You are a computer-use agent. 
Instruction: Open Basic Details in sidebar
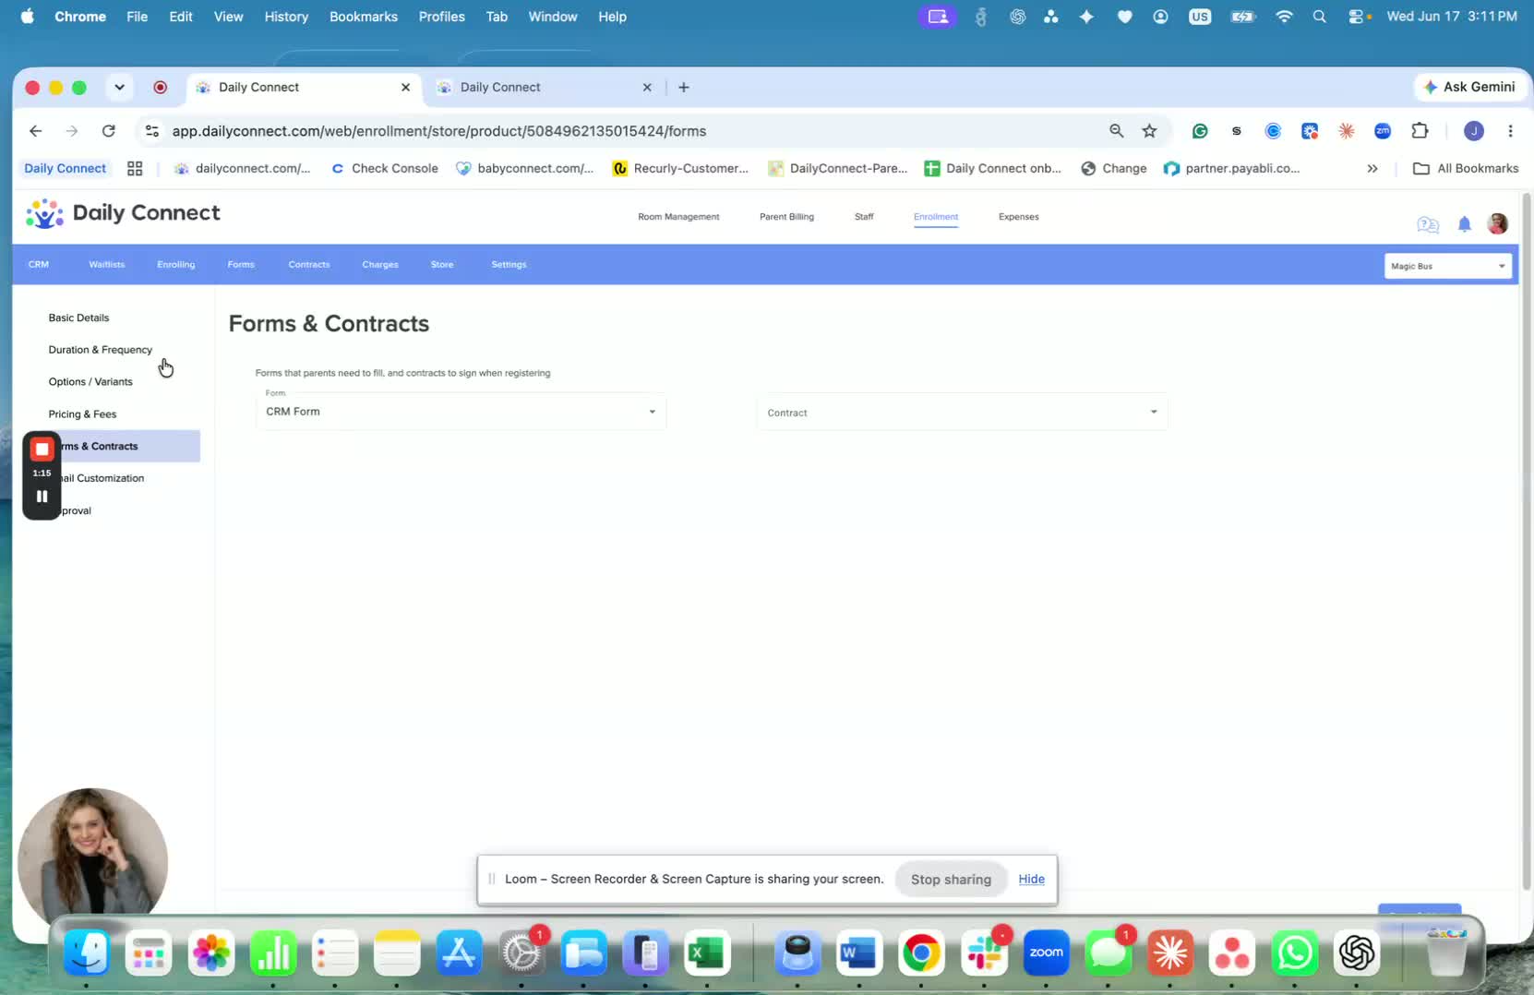click(78, 318)
